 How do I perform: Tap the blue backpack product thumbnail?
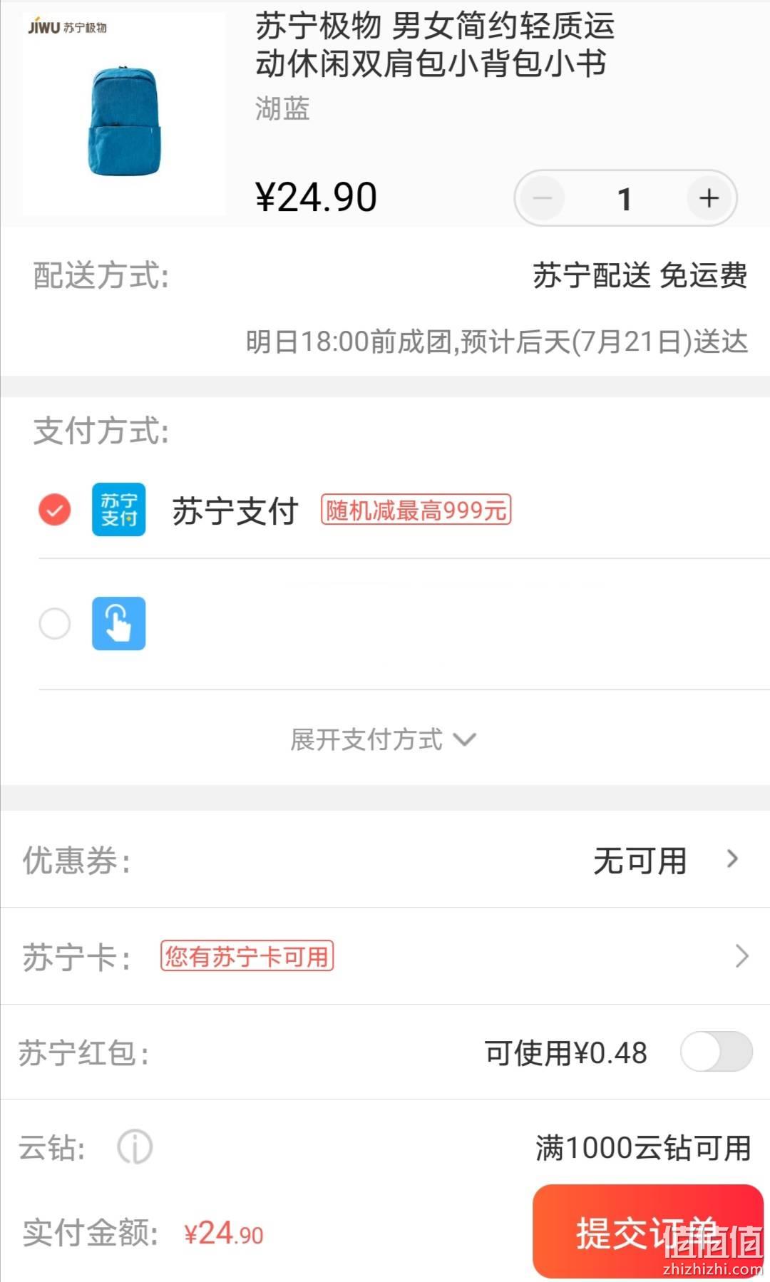pos(124,113)
